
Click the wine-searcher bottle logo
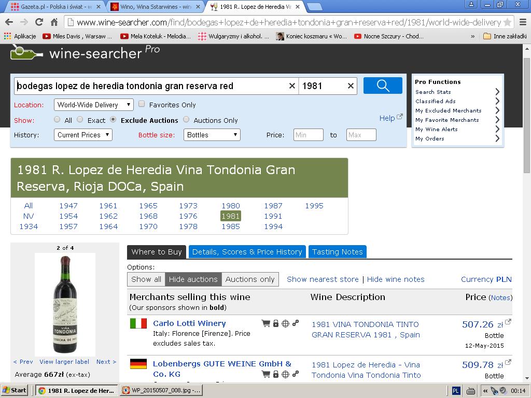[26, 52]
